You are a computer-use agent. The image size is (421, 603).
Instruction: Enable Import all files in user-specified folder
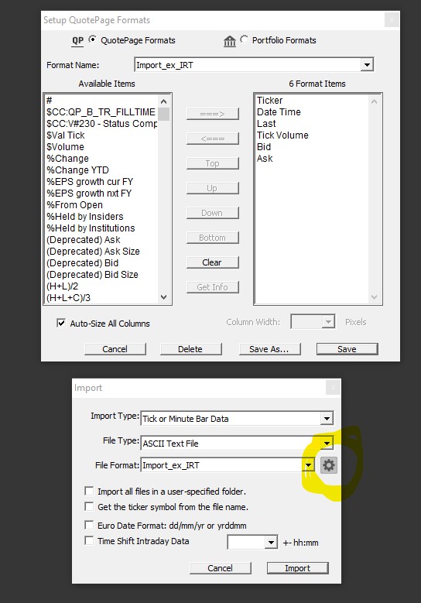pyautogui.click(x=89, y=491)
